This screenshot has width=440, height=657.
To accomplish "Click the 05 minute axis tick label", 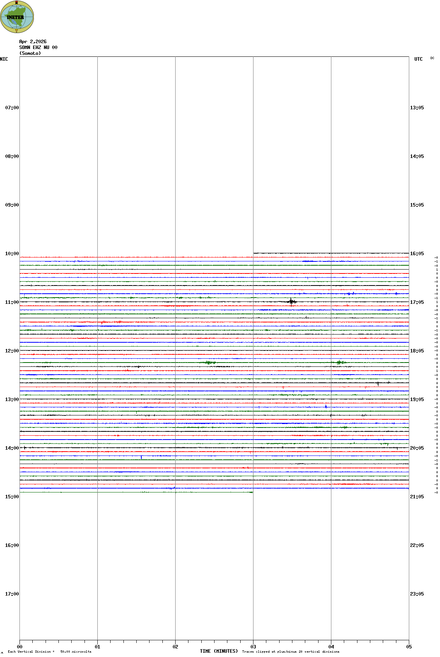I will tap(409, 647).
